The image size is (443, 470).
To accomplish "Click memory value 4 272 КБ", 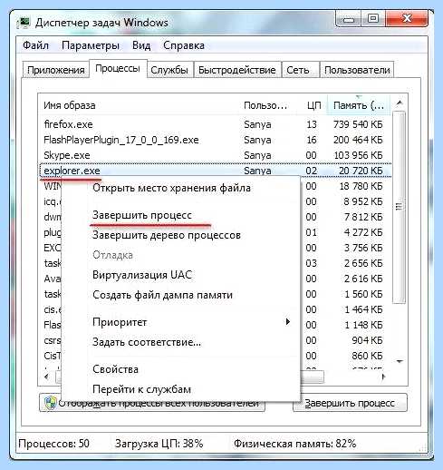I will click(363, 232).
